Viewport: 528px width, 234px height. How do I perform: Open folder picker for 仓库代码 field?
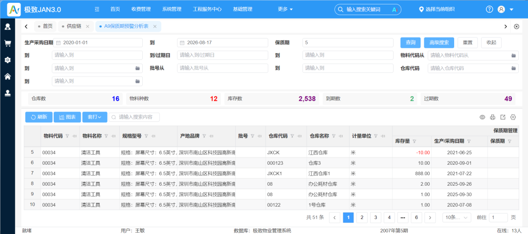(513, 68)
